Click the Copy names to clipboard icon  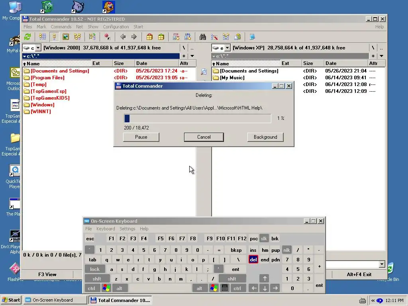237,37
